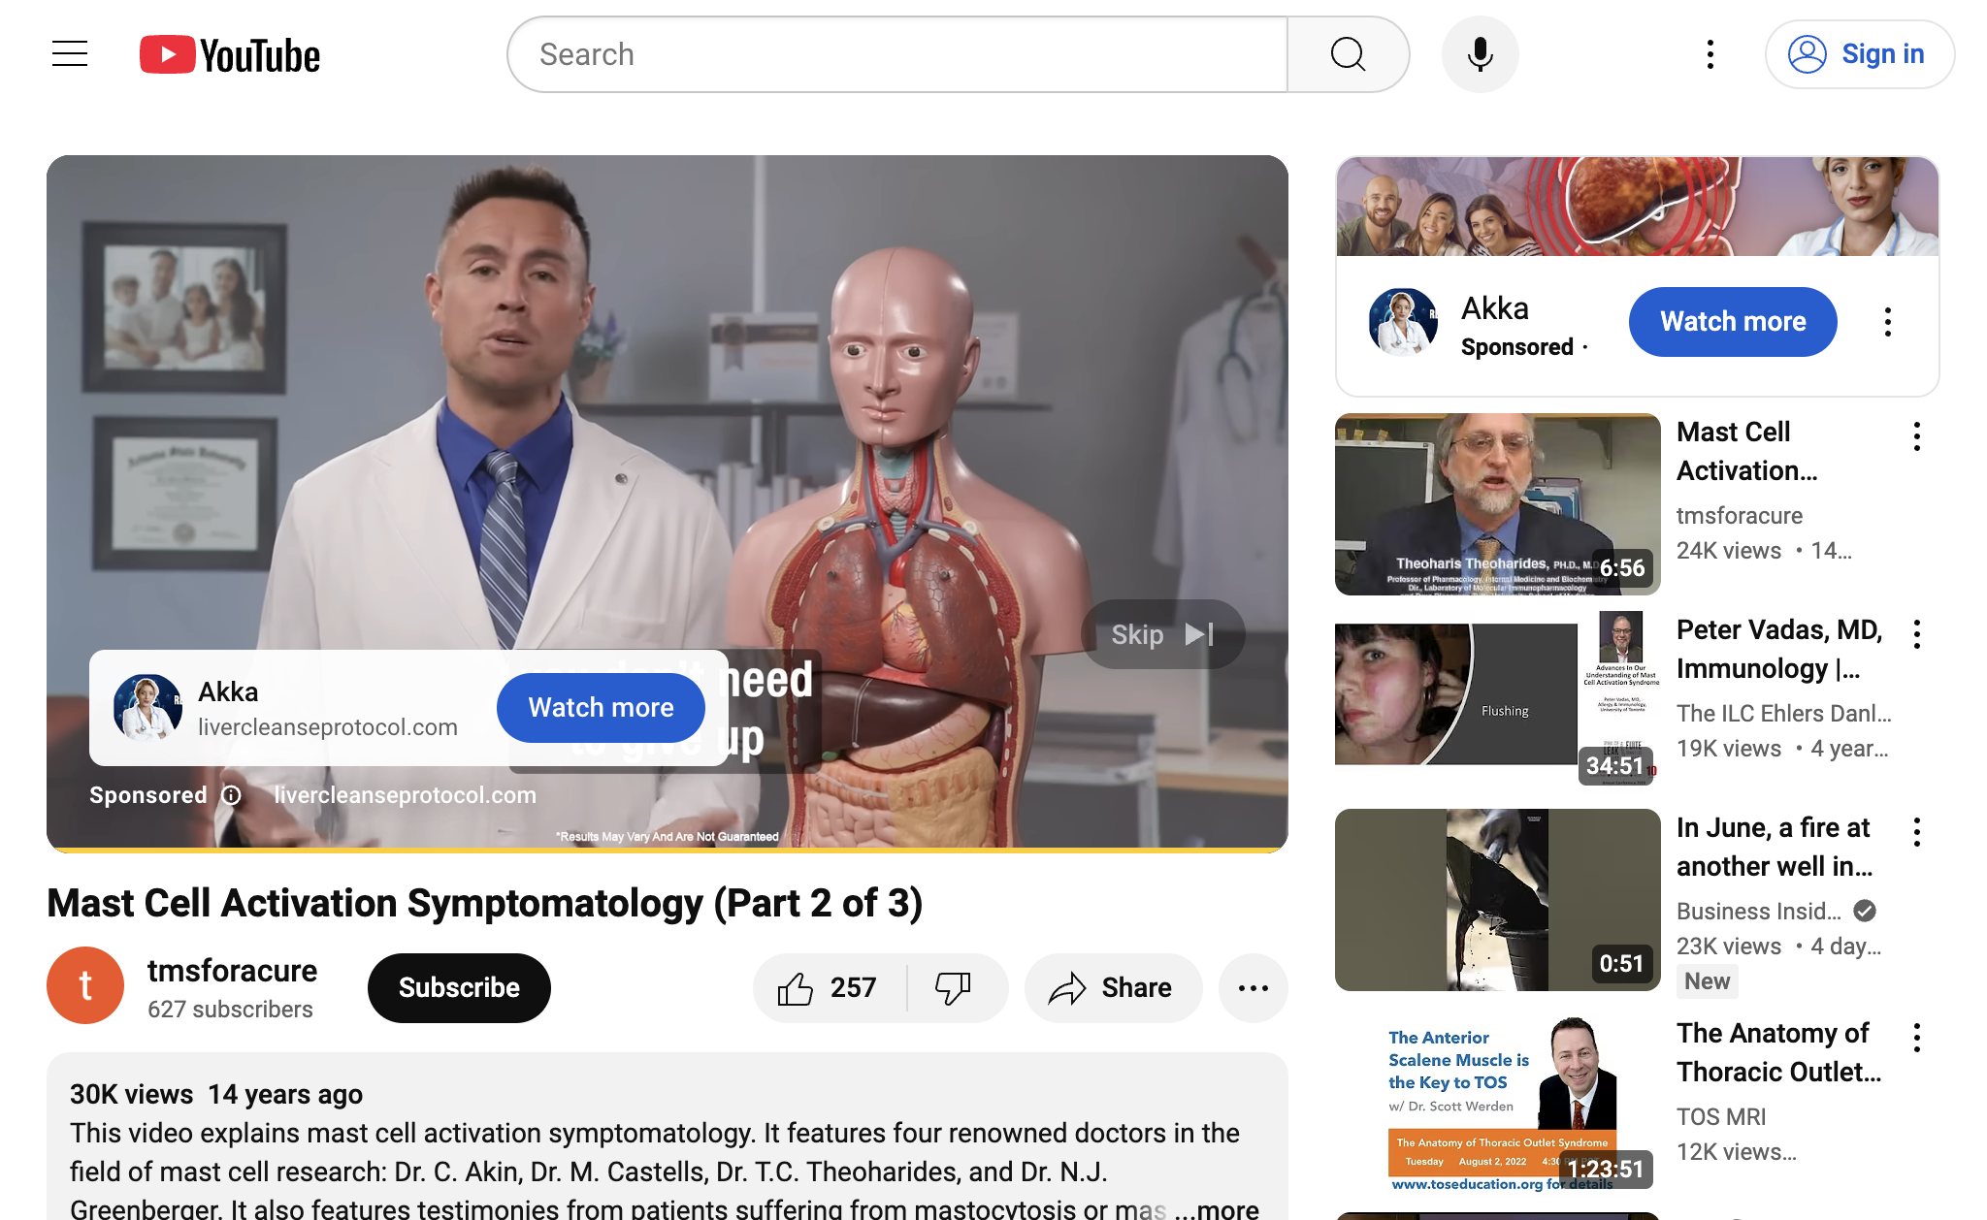Click Watch more in sidebar Akka ad
Viewport: 1987px width, 1220px height.
[x=1732, y=322]
